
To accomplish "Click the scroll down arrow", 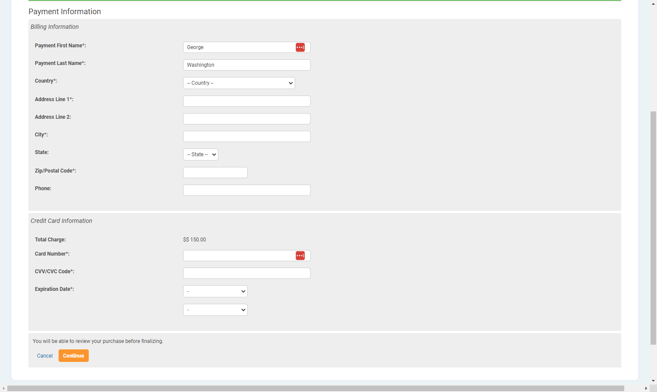I will tap(654, 381).
